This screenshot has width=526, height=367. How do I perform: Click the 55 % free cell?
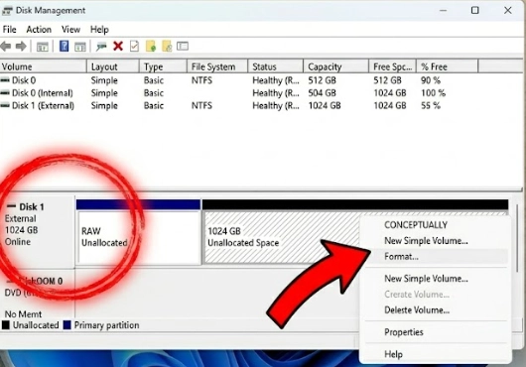click(431, 105)
